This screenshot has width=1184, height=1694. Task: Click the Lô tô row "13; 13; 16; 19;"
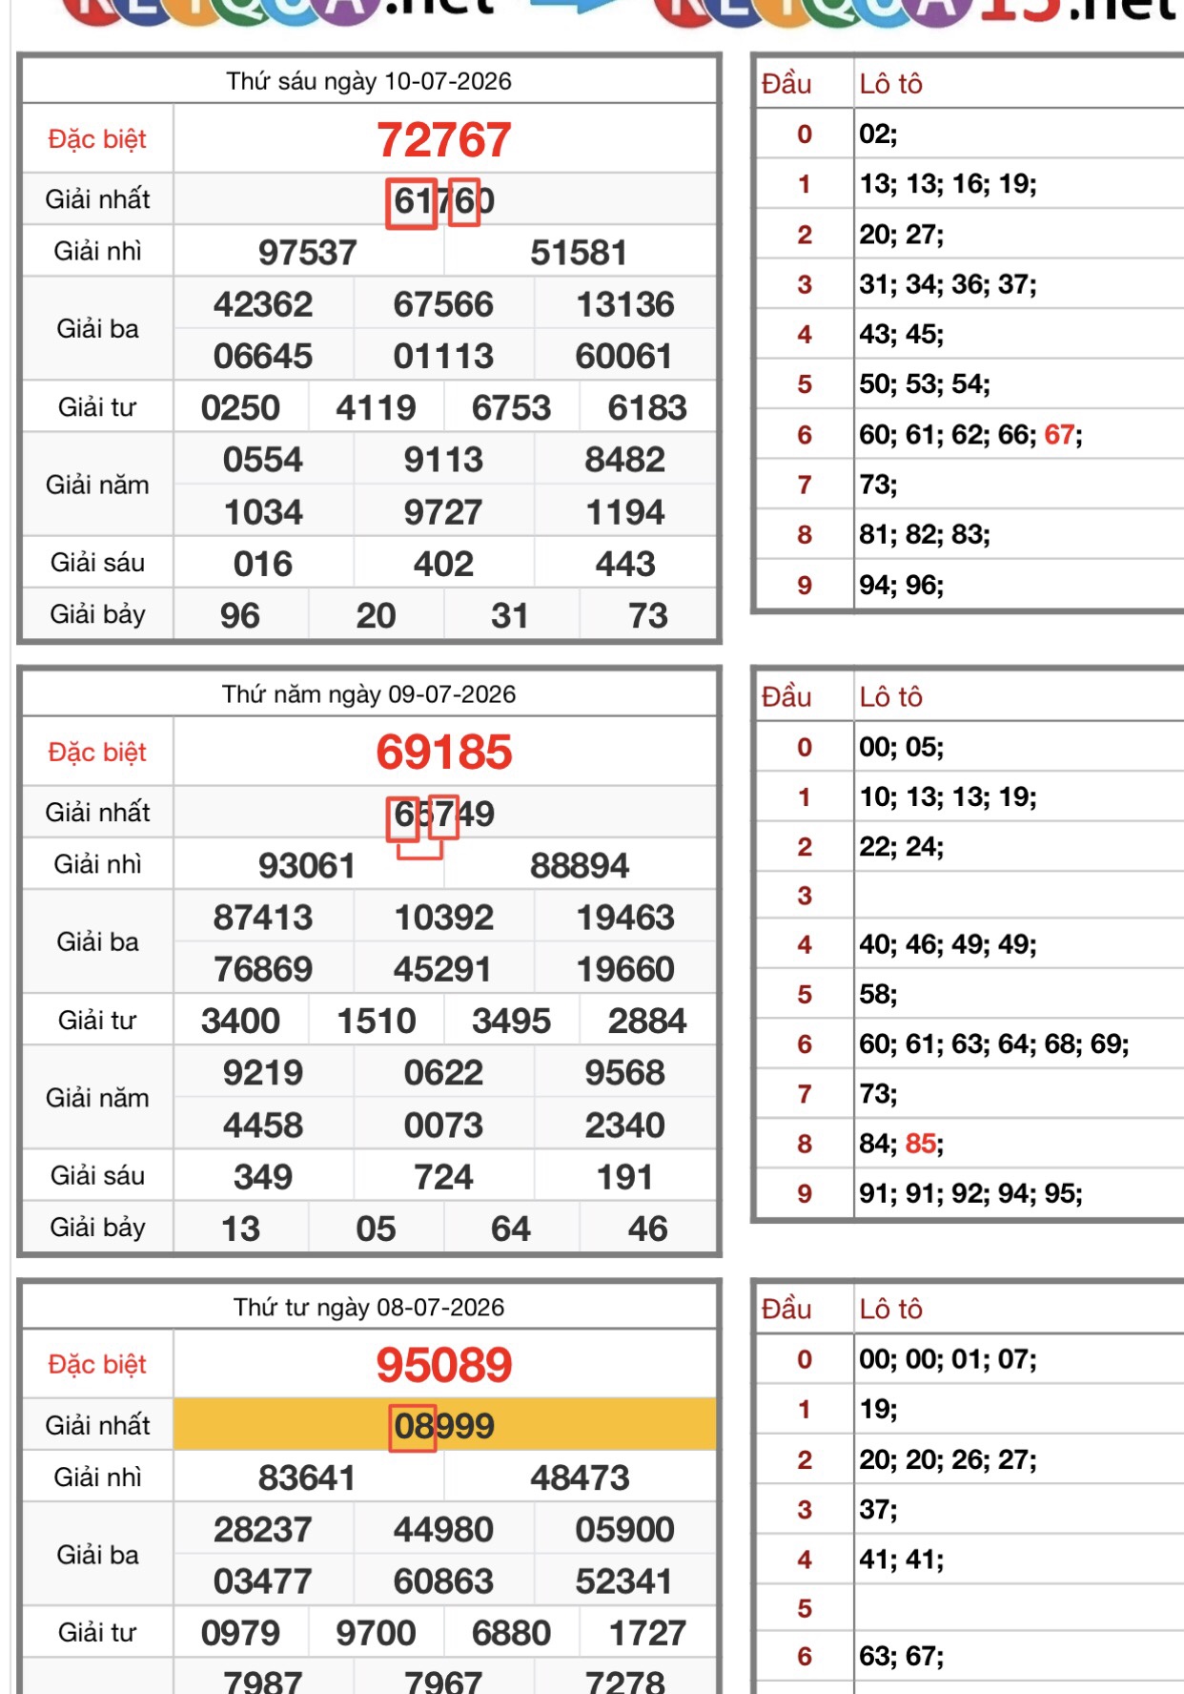(948, 184)
